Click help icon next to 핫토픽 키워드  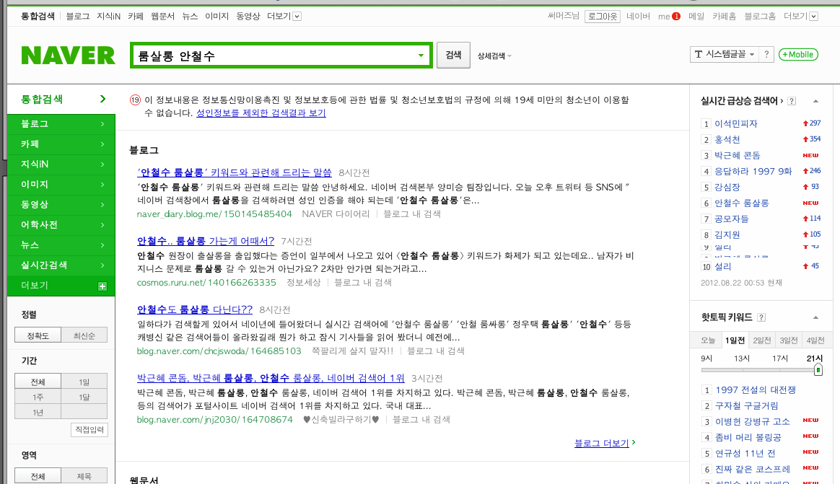pyautogui.click(x=761, y=317)
